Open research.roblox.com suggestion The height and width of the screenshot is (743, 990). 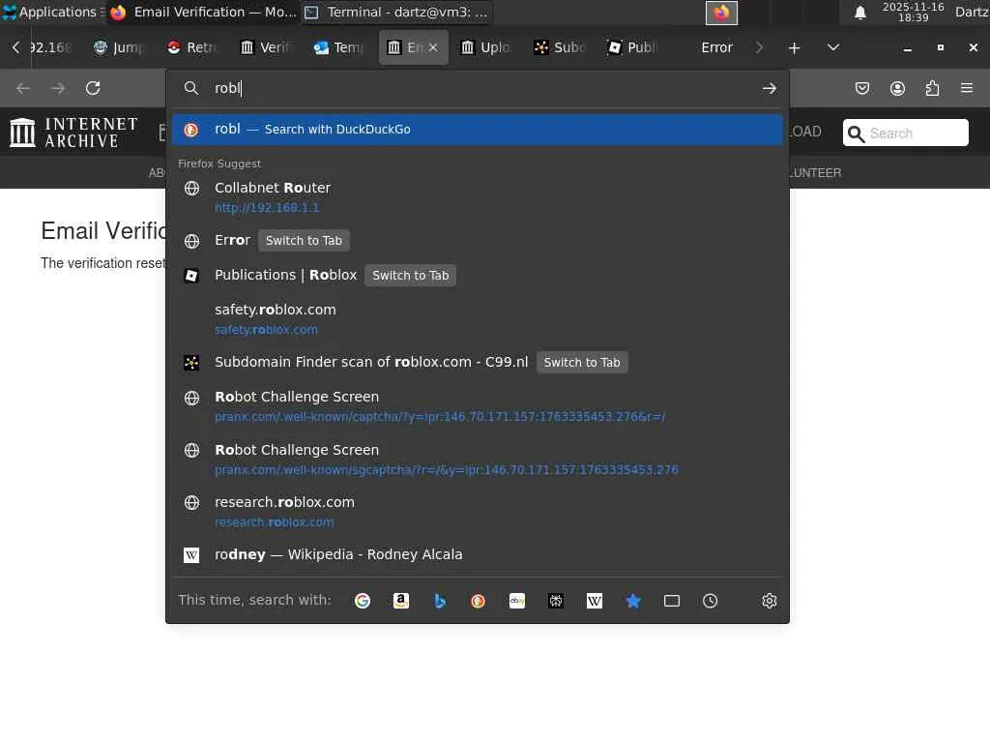pyautogui.click(x=478, y=512)
